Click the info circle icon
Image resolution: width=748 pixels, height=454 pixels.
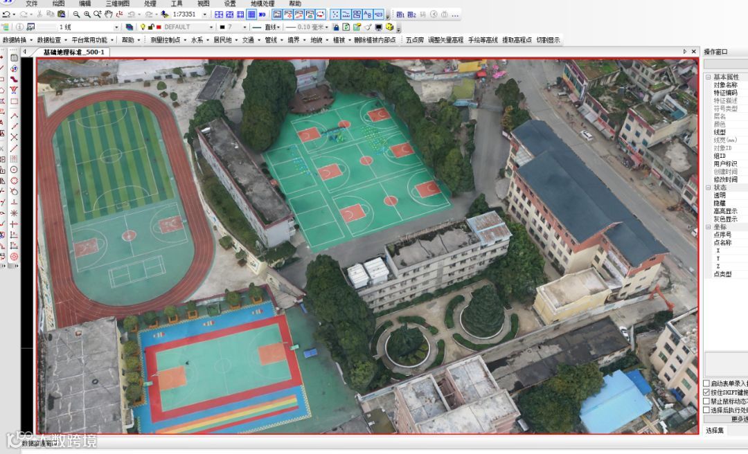click(19, 27)
